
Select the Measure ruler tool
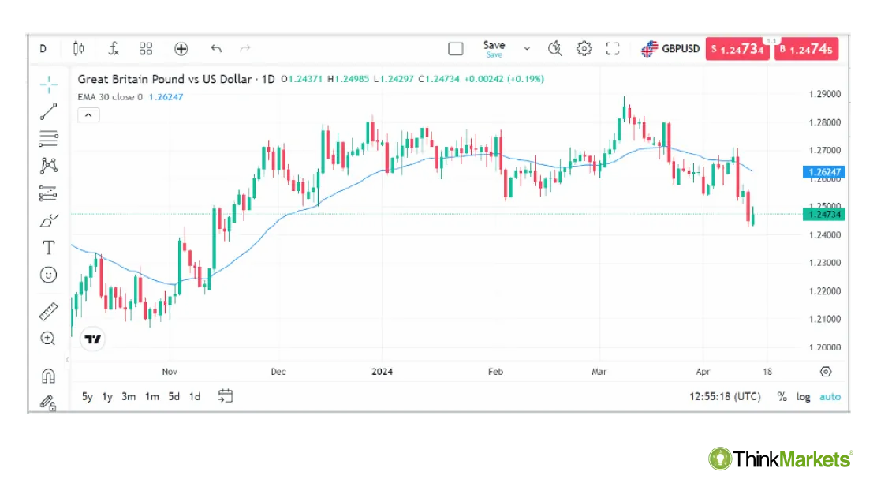tap(48, 310)
